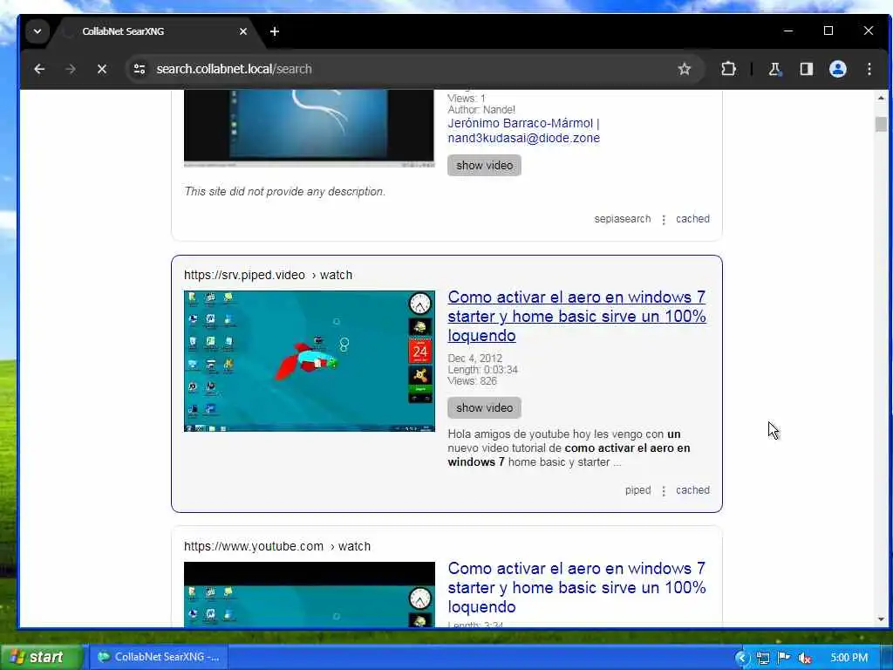Open the piped result's three-dot menu
Image resolution: width=893 pixels, height=670 pixels.
point(664,490)
